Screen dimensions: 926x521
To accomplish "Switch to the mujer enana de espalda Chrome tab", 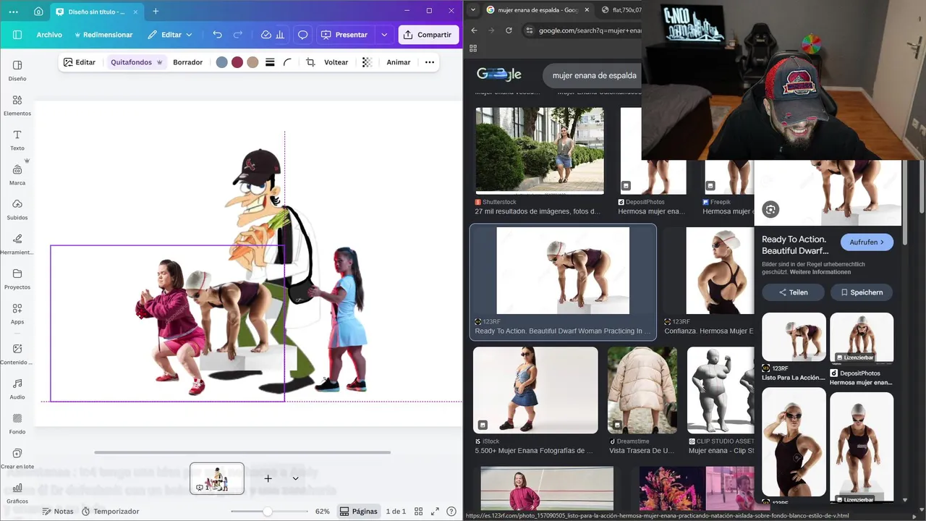I will click(x=536, y=10).
